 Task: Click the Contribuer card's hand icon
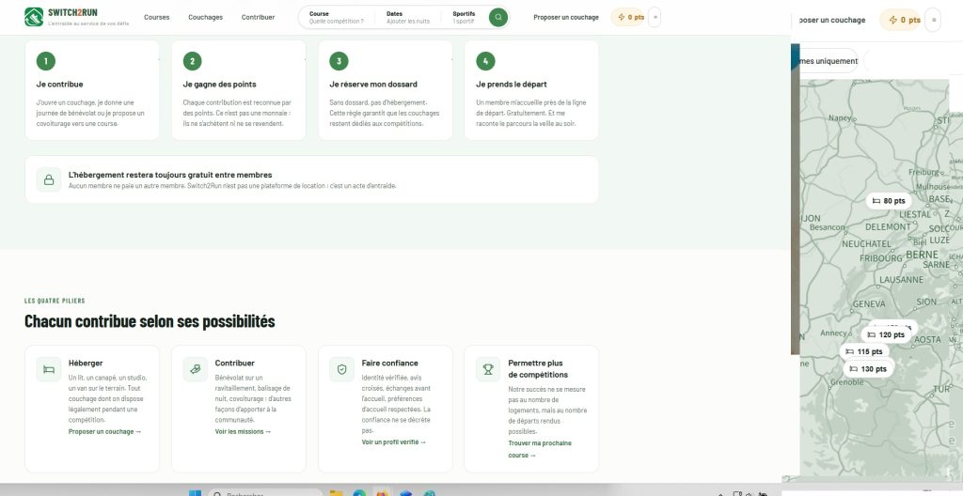196,369
